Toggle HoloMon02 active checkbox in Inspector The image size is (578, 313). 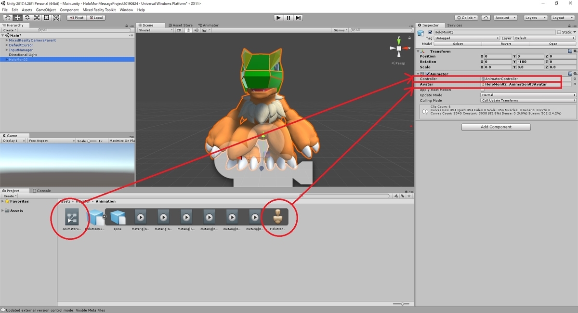coord(430,32)
